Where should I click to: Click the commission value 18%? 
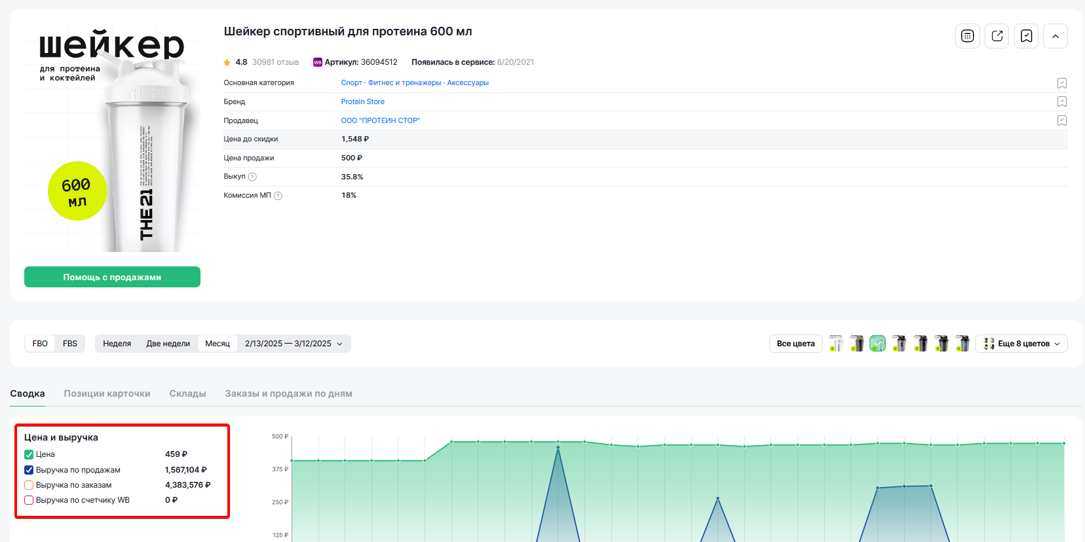349,196
